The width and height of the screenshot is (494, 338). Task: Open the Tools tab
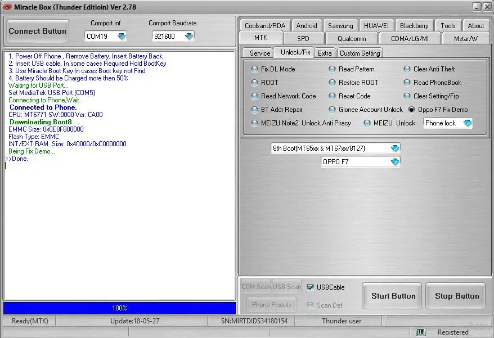coord(448,25)
